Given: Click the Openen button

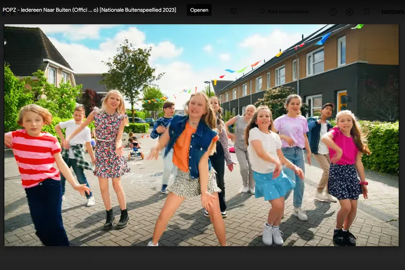Looking at the screenshot, I should [199, 10].
